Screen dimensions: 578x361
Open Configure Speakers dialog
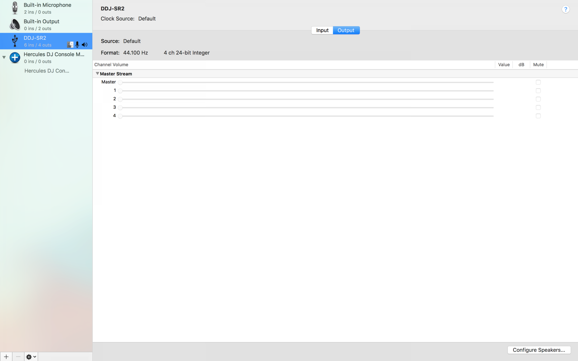pos(539,350)
